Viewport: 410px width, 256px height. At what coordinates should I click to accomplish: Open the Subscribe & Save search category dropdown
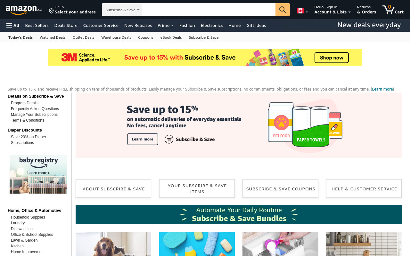(122, 10)
